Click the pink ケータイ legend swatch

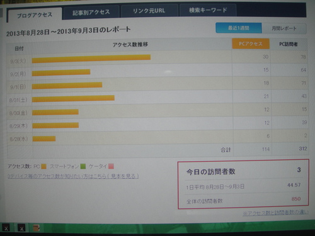click(111, 167)
